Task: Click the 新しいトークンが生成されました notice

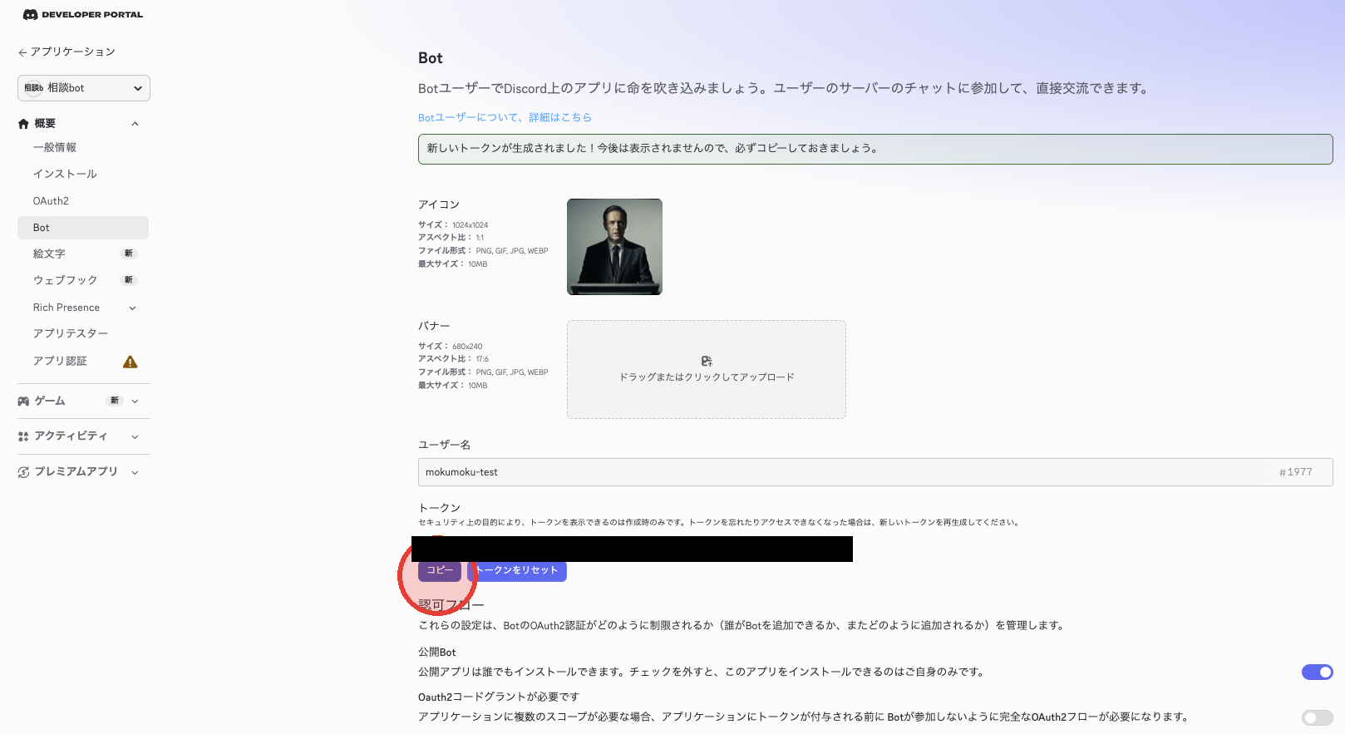Action: [x=875, y=149]
